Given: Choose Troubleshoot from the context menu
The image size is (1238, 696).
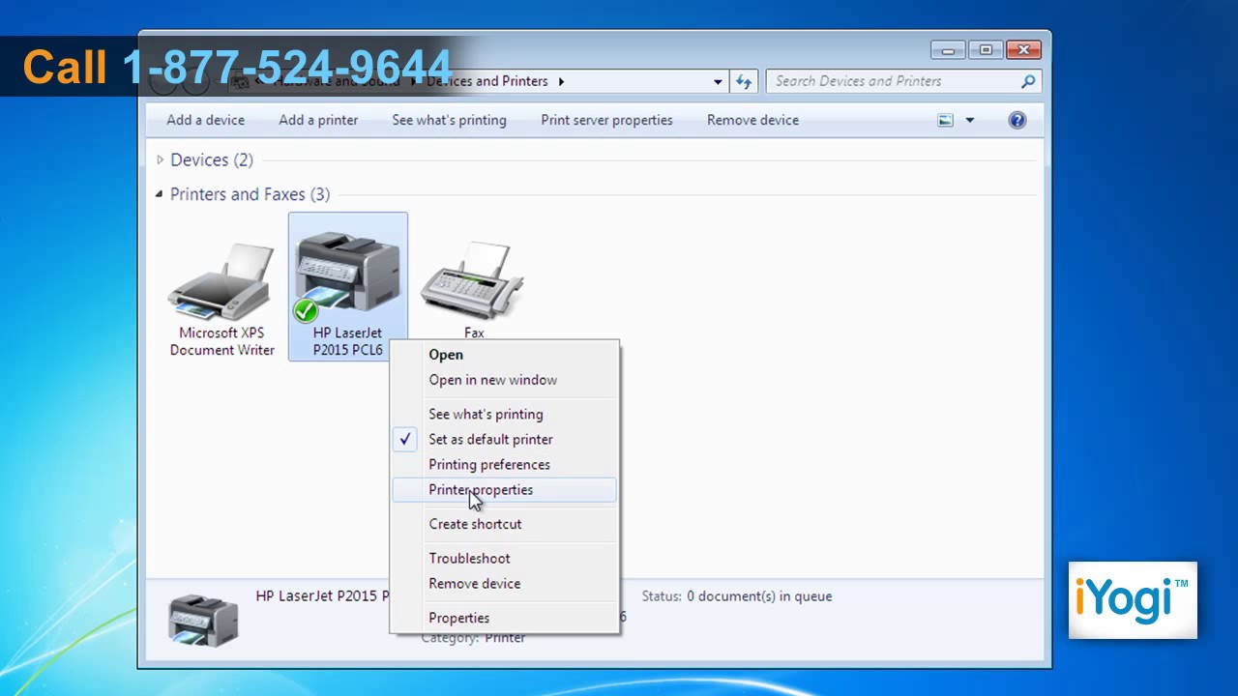Looking at the screenshot, I should pyautogui.click(x=504, y=558).
